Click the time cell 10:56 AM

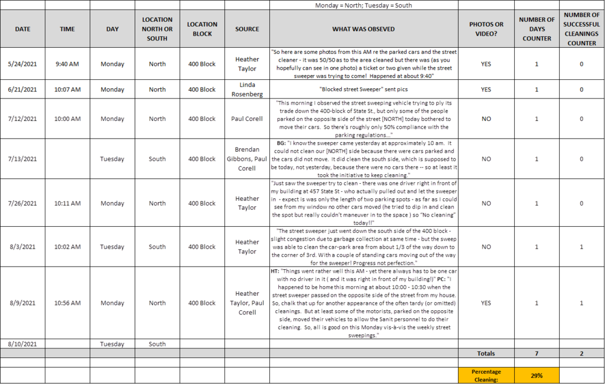[x=67, y=303]
